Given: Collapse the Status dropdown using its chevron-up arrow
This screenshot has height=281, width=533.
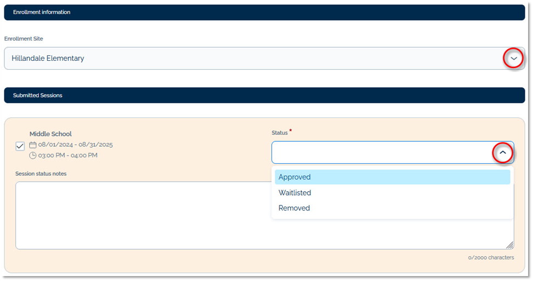Looking at the screenshot, I should click(502, 153).
